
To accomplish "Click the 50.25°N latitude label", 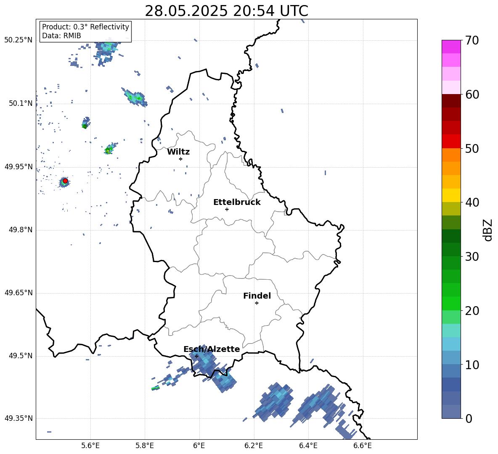I will pos(19,40).
